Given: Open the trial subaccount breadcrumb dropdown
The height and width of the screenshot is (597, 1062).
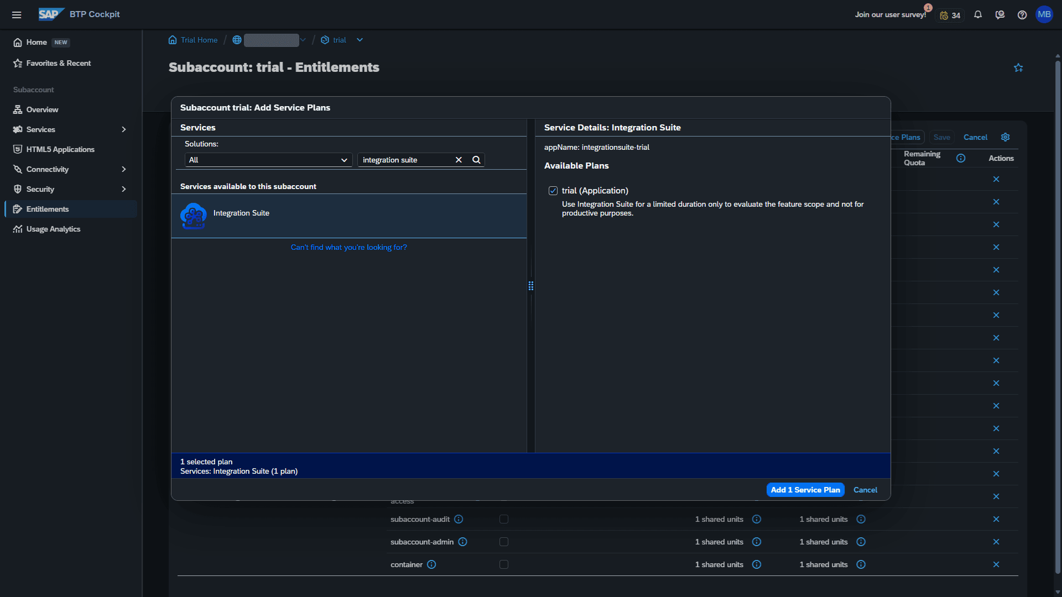Looking at the screenshot, I should pyautogui.click(x=360, y=40).
